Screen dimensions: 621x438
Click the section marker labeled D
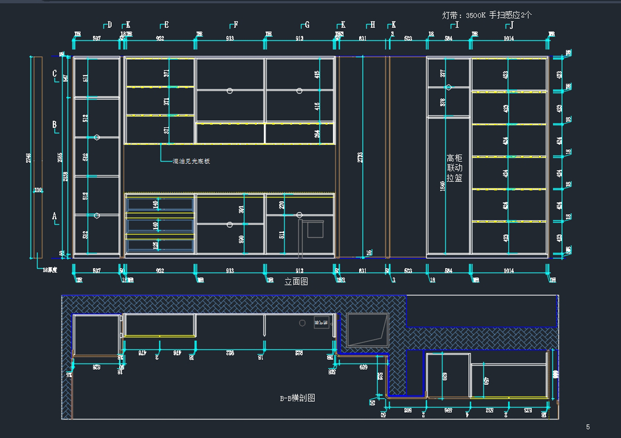click(108, 25)
